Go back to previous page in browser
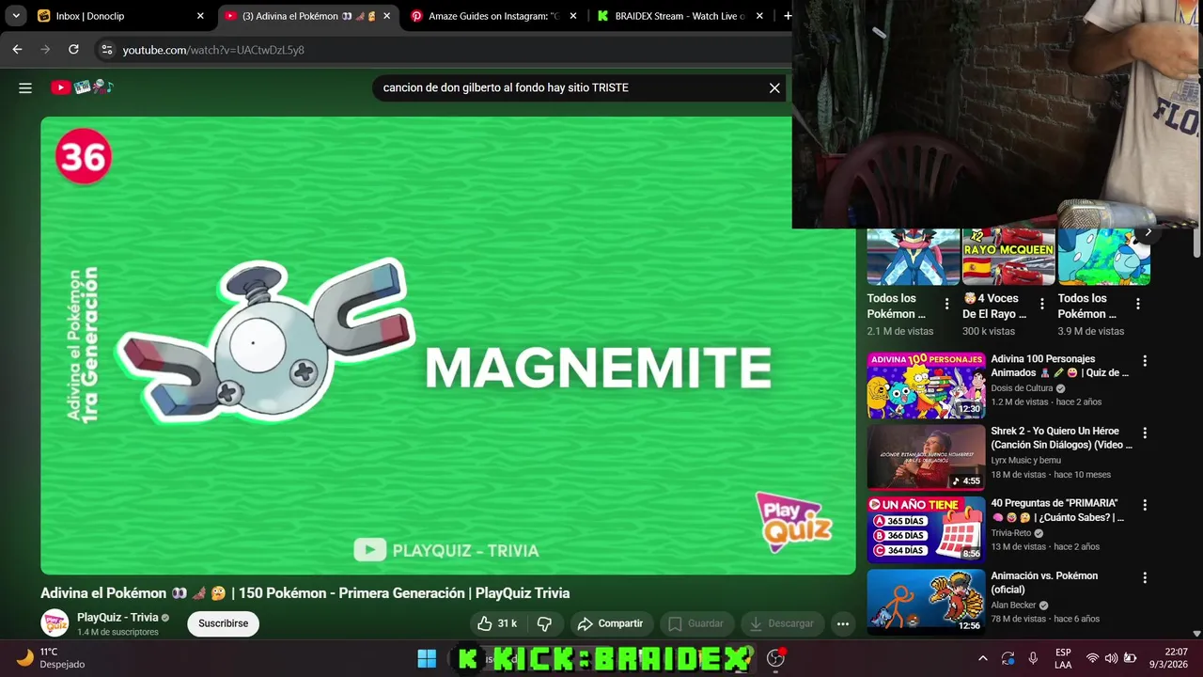 [17, 49]
